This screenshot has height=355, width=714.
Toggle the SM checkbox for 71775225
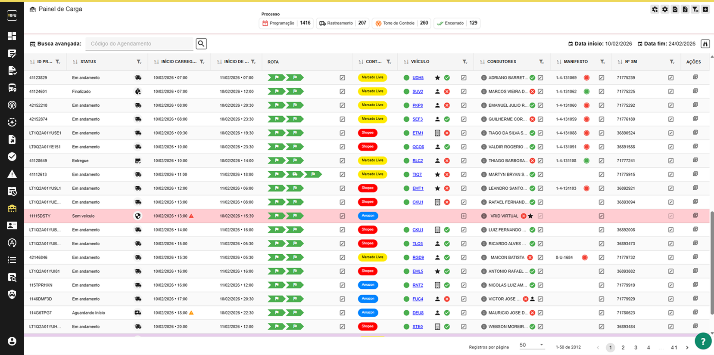[670, 92]
